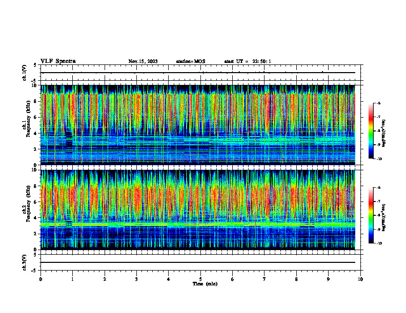Click the ch.2 spectrogram color scale bar

coord(371,215)
